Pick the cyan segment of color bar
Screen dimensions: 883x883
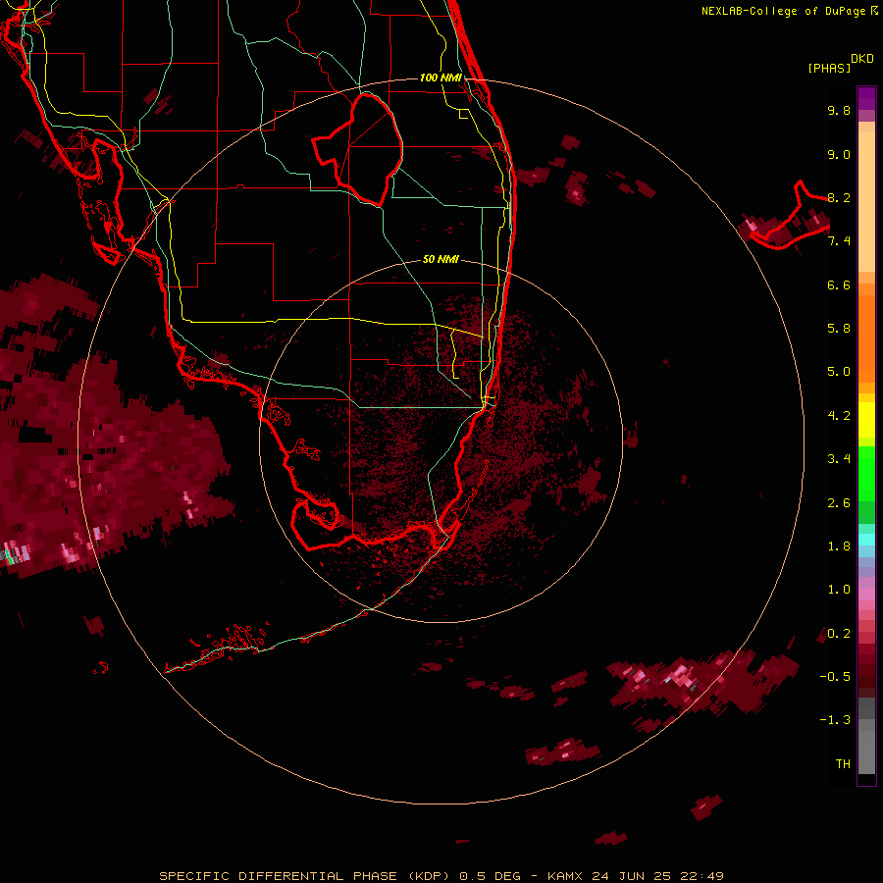pos(866,540)
